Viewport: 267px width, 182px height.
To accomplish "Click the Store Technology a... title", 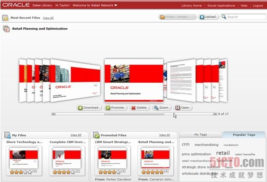I will (x=24, y=142).
